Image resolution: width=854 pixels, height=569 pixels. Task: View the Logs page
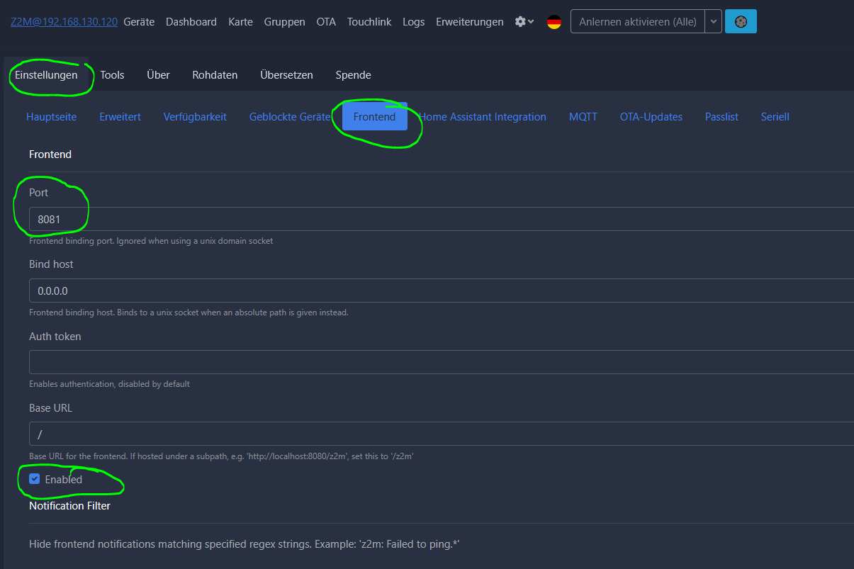pos(414,22)
